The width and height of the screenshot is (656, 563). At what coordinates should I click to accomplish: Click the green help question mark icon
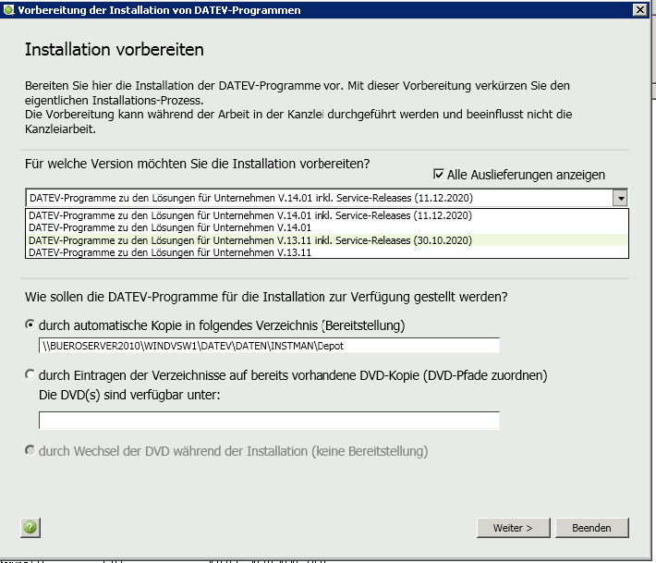coord(30,528)
